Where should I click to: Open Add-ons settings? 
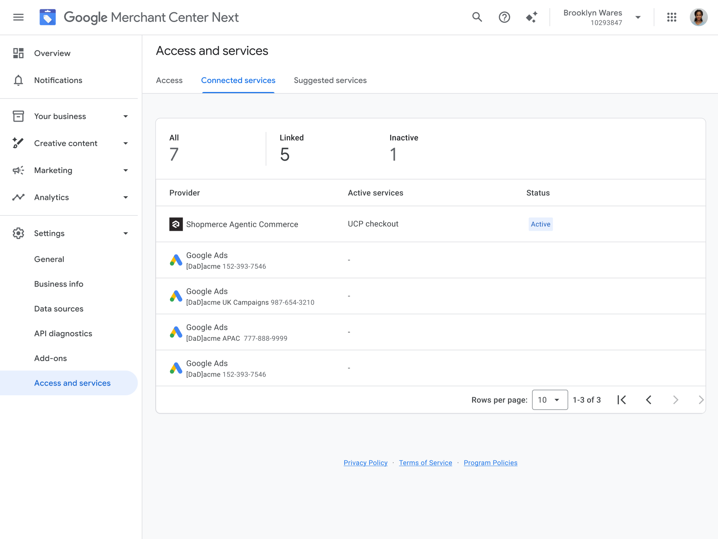(x=51, y=359)
